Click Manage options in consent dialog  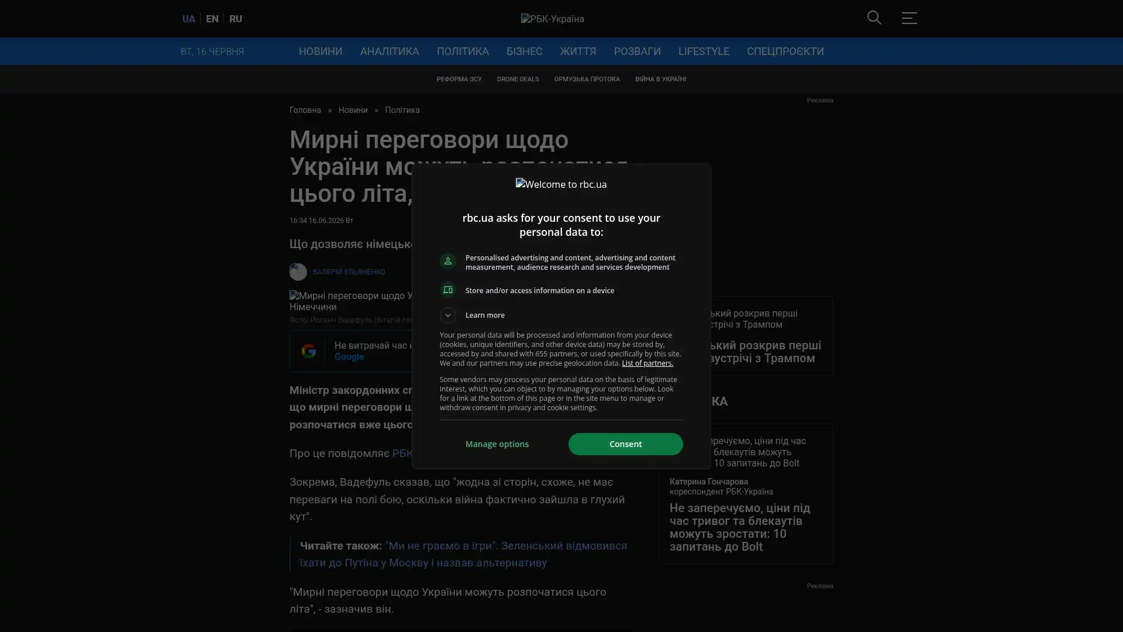tap(497, 444)
